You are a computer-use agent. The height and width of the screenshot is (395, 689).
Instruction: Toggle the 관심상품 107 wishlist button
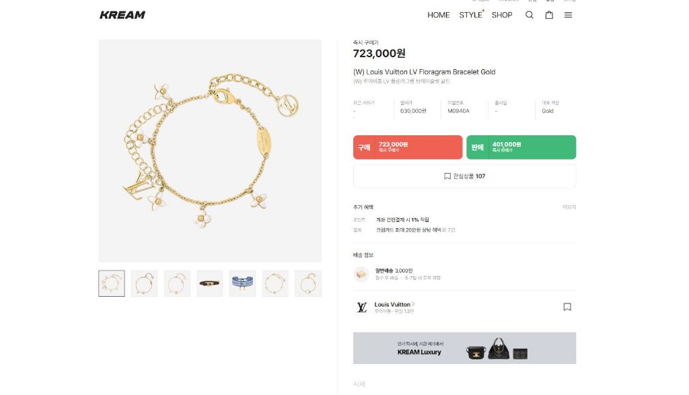464,176
